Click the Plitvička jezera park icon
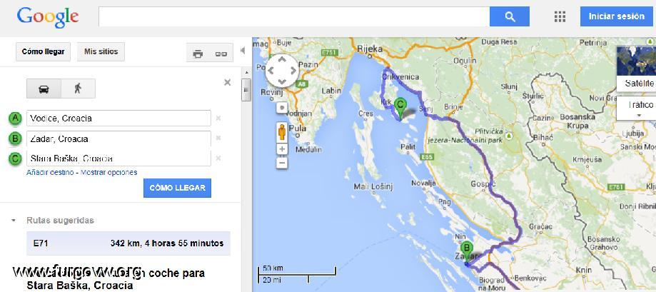The image size is (656, 292). 509,136
